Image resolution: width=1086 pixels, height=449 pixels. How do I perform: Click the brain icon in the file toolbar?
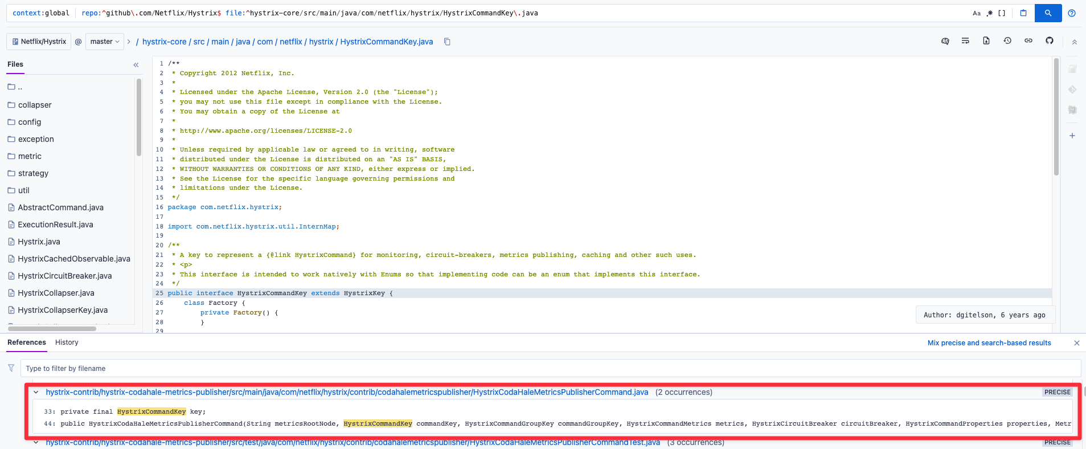pyautogui.click(x=945, y=41)
